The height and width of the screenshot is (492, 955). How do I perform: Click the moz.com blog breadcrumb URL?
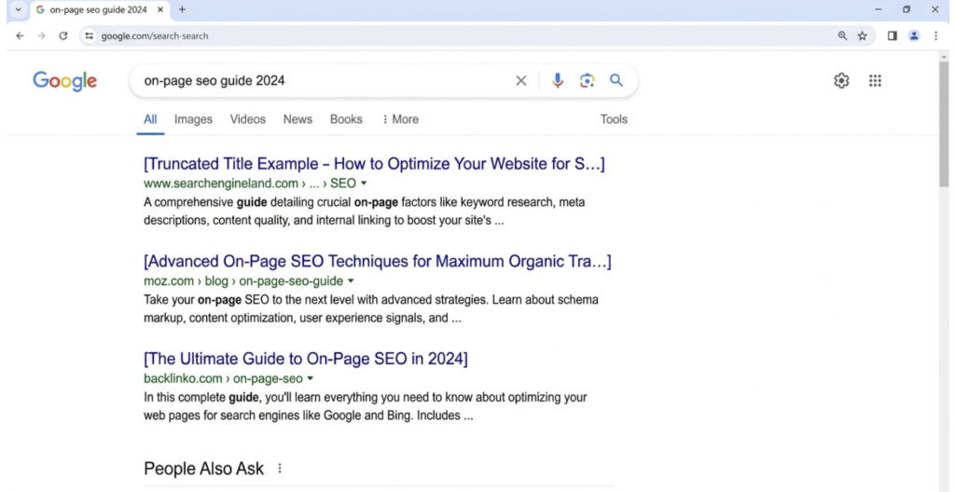(243, 281)
